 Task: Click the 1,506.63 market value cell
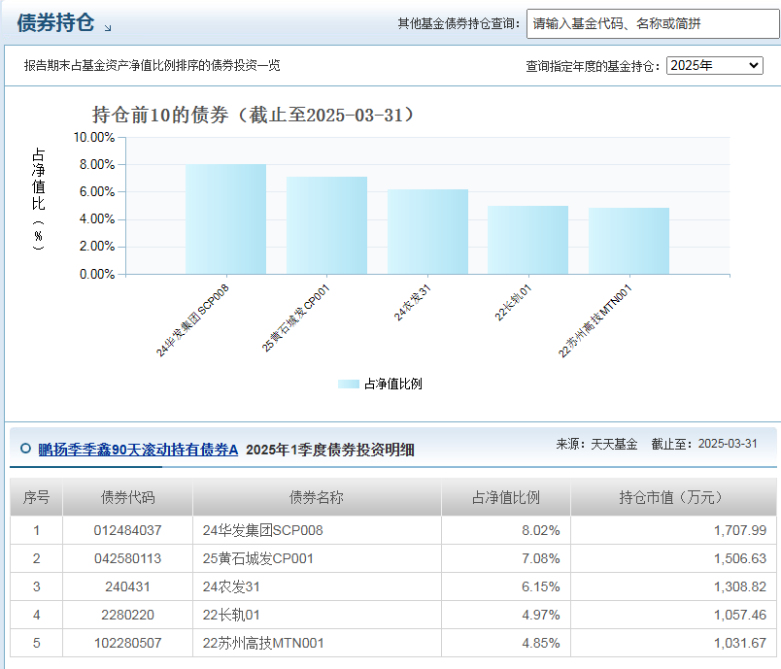[x=673, y=558]
